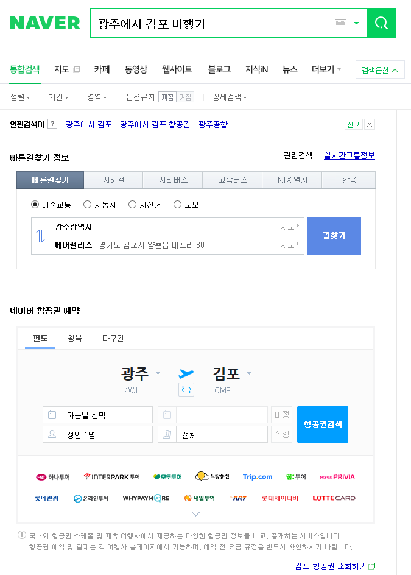Click the Trip.com partner logo

point(257,477)
